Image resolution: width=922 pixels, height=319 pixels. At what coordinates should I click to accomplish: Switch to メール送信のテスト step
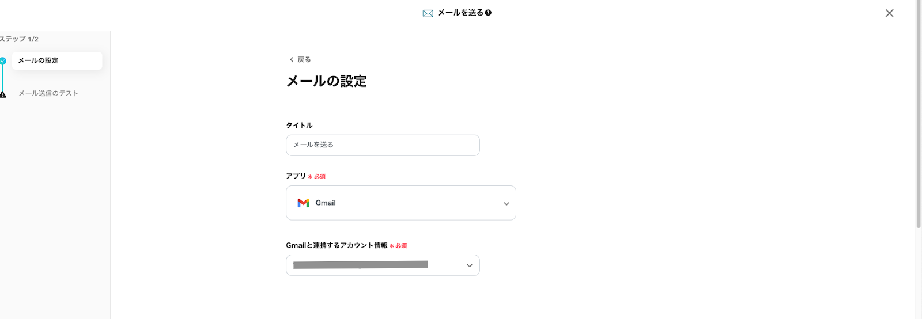click(x=48, y=93)
